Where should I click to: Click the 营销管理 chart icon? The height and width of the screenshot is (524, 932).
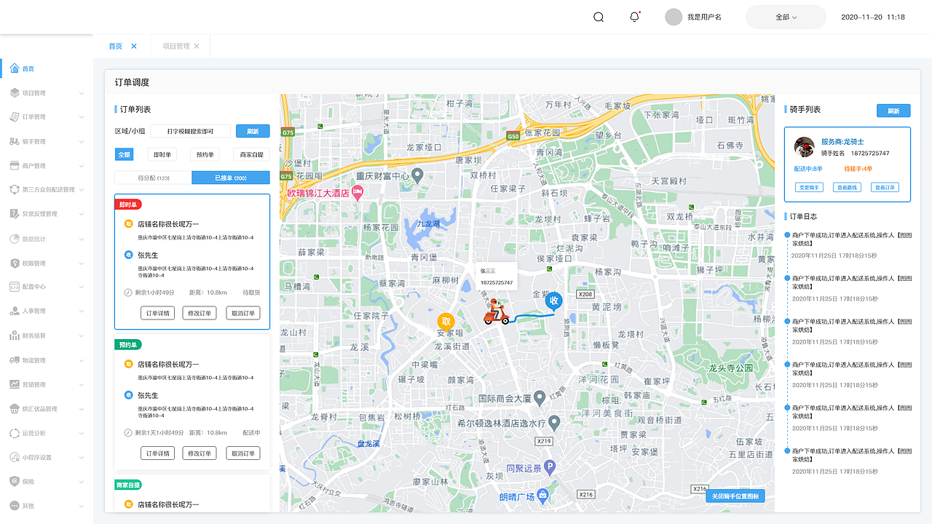coord(15,384)
